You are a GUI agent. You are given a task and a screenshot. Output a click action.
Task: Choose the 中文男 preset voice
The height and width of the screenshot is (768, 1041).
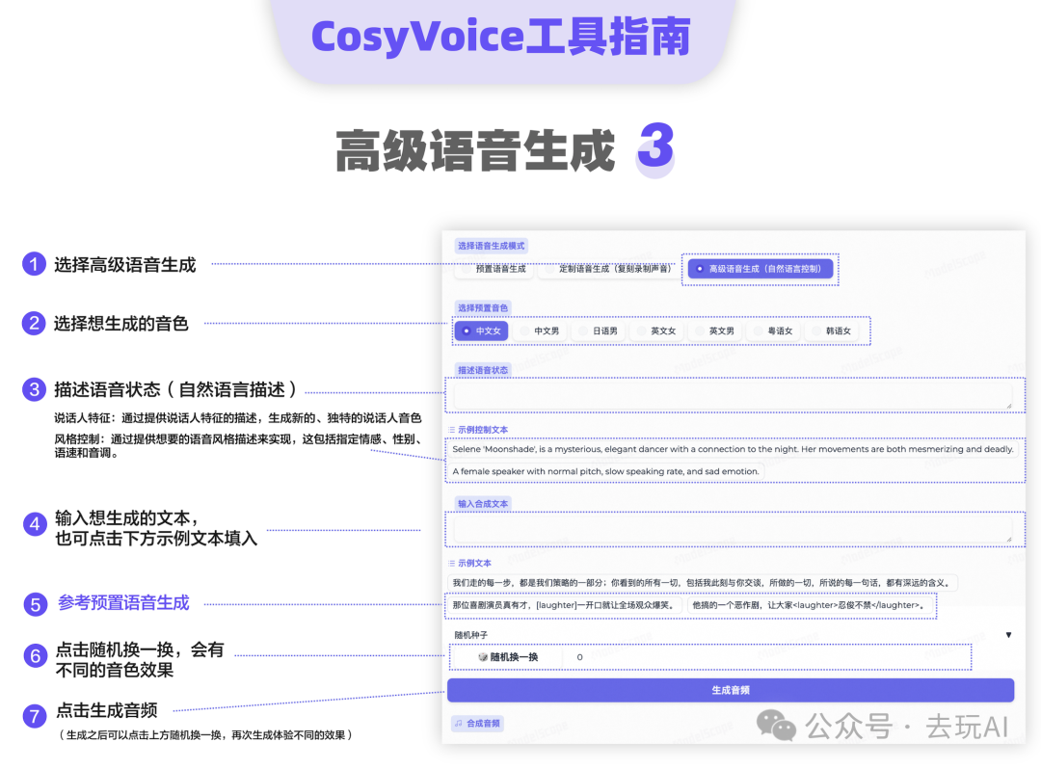[540, 331]
